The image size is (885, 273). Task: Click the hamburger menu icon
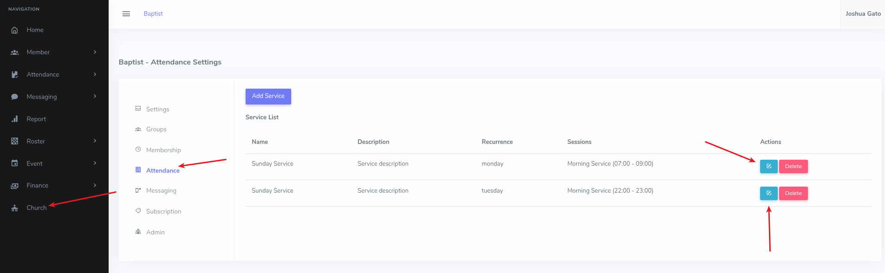point(126,14)
